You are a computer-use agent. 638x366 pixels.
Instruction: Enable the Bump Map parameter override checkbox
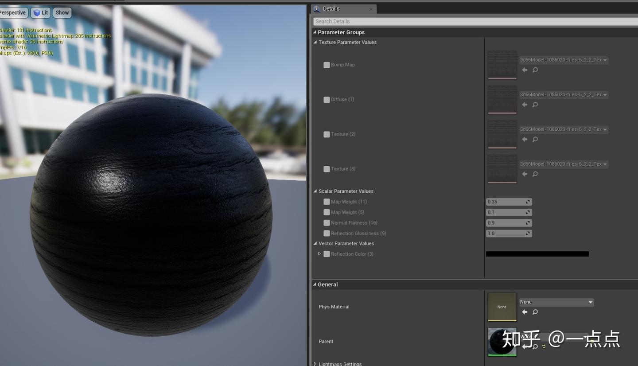coord(327,65)
